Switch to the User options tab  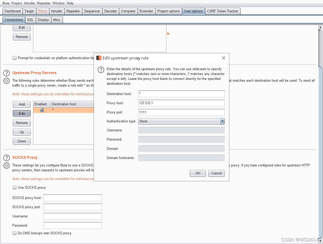pos(193,11)
